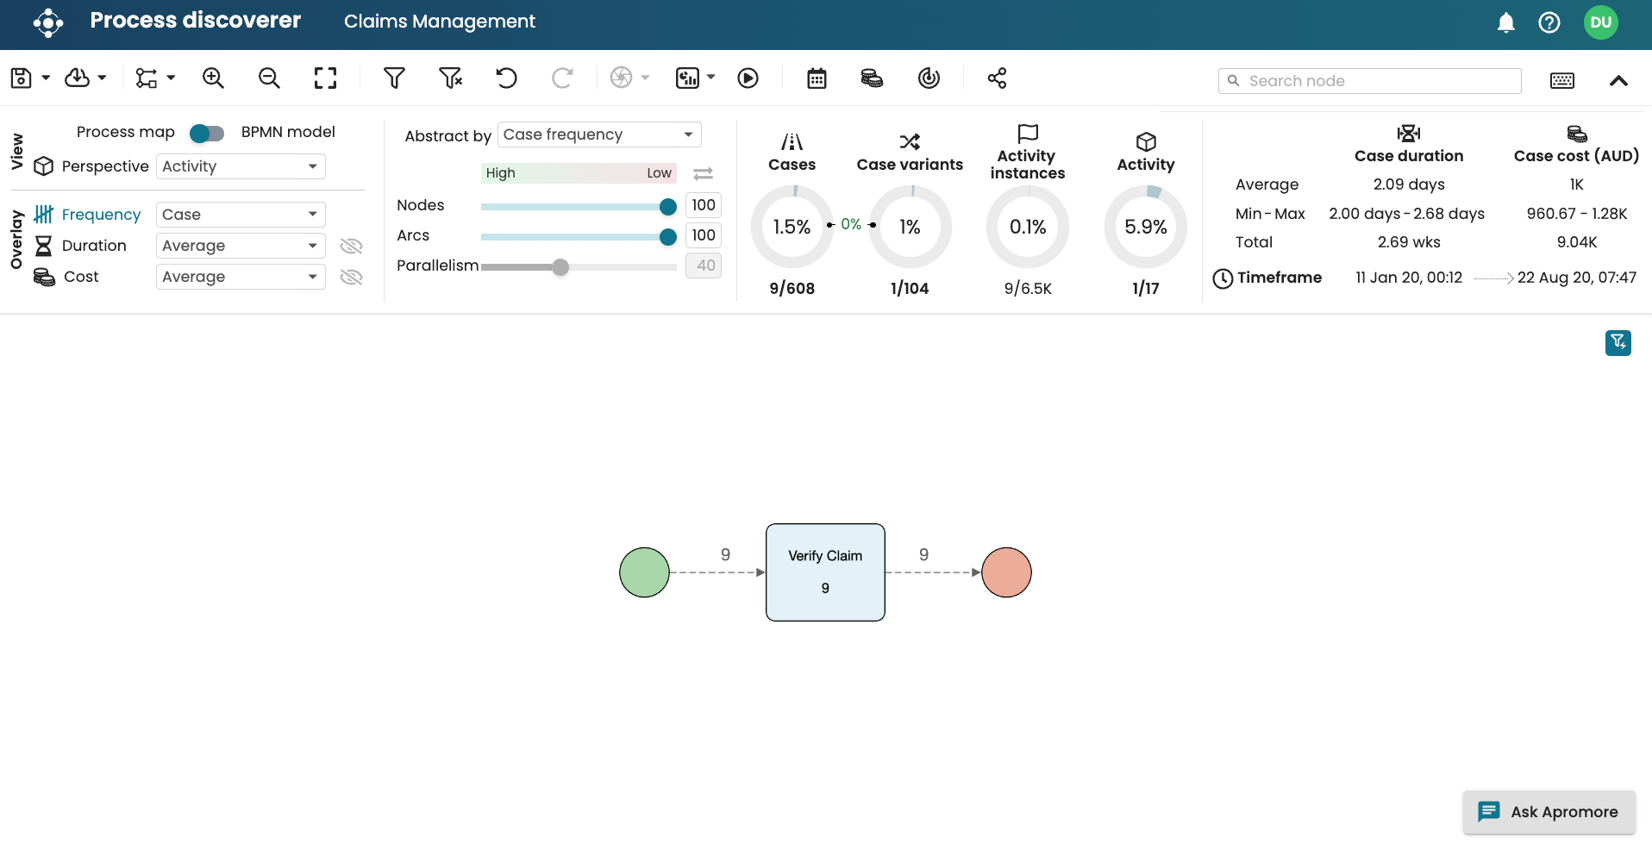Undo the last action
The height and width of the screenshot is (850, 1652).
[x=506, y=78]
